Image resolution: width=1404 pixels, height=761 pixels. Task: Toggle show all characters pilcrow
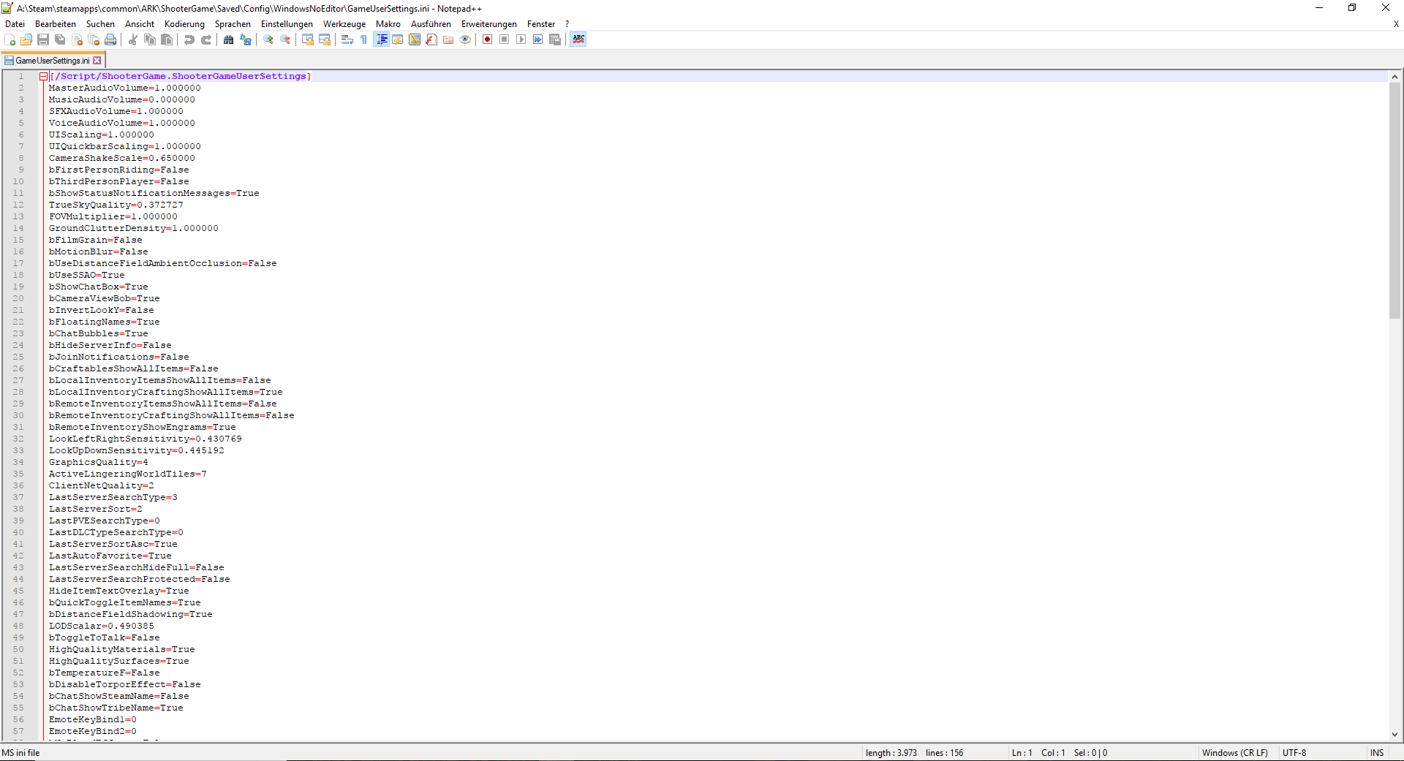click(x=363, y=39)
